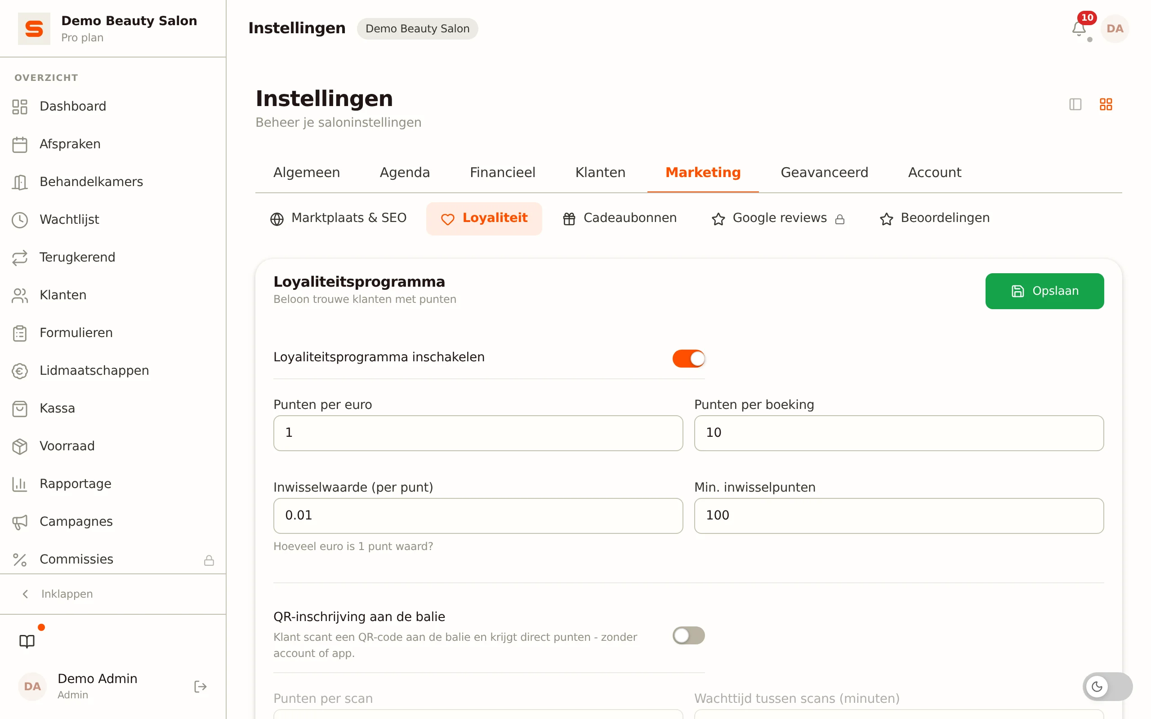Click the Wachtlijst clock icon
The image size is (1151, 719).
19,220
